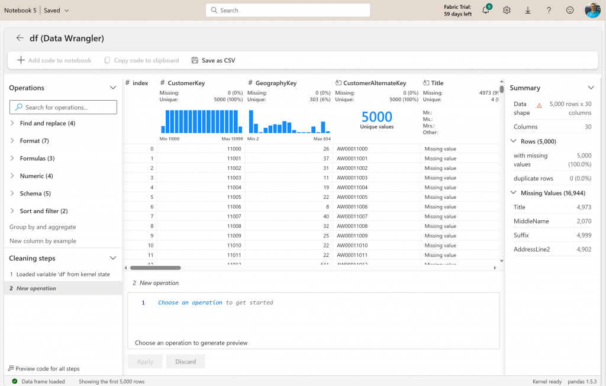Select New column by example operation
The width and height of the screenshot is (606, 386).
[x=43, y=241]
